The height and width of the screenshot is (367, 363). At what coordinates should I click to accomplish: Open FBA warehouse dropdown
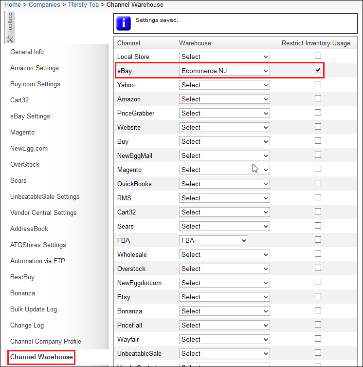pos(214,240)
